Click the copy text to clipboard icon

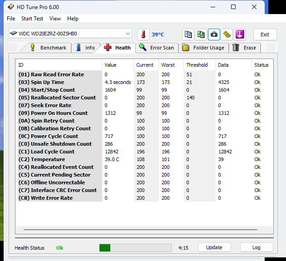point(188,34)
